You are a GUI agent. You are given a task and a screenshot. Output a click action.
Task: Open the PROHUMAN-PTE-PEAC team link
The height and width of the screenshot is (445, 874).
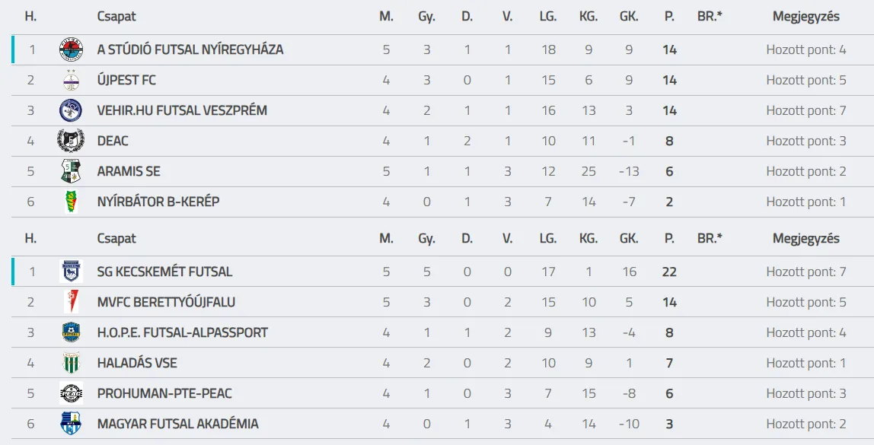coord(164,394)
